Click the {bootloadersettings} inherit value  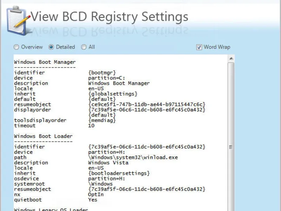[x=119, y=173]
